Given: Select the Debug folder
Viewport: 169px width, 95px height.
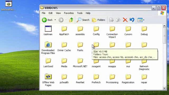Looking at the screenshot, I should coord(144,31).
